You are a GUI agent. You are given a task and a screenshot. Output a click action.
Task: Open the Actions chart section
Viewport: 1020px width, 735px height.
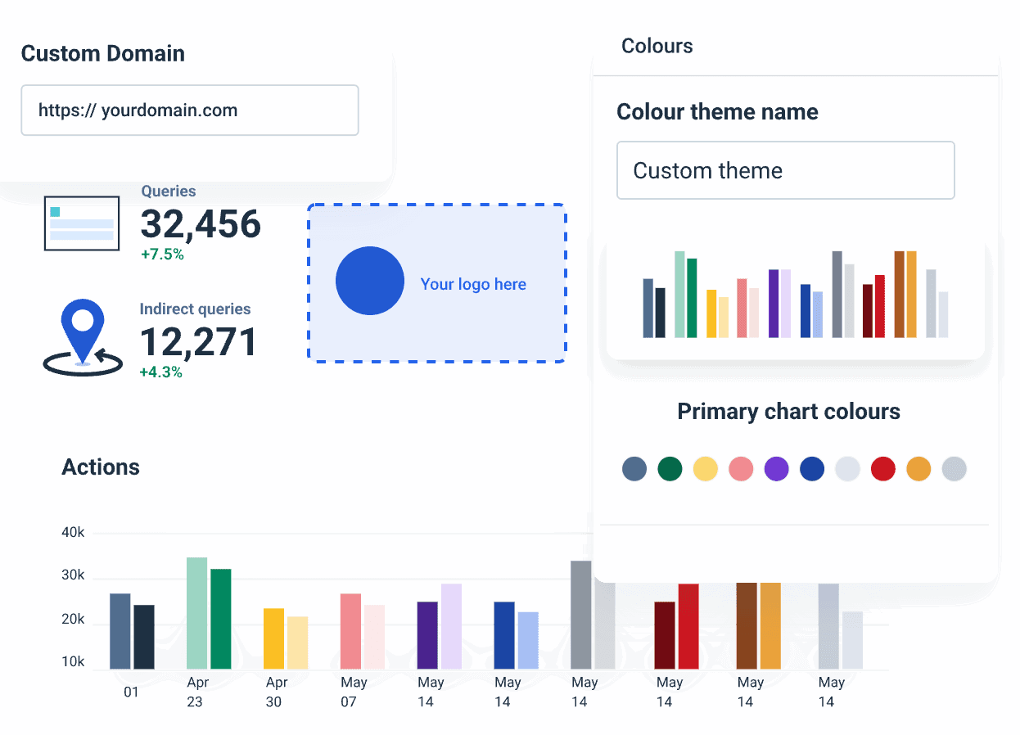tap(101, 467)
